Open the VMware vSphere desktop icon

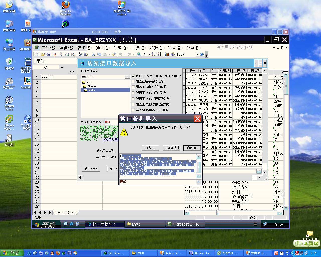click(x=9, y=123)
